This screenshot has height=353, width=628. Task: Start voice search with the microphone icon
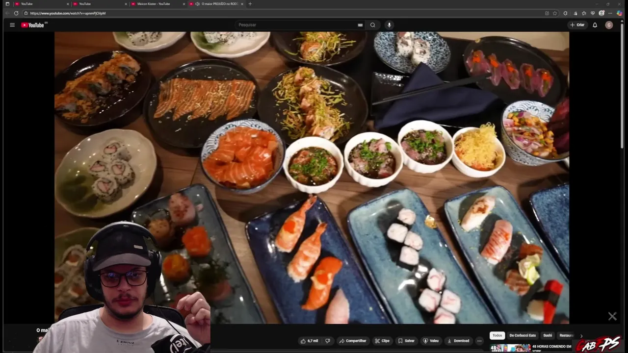tap(389, 25)
